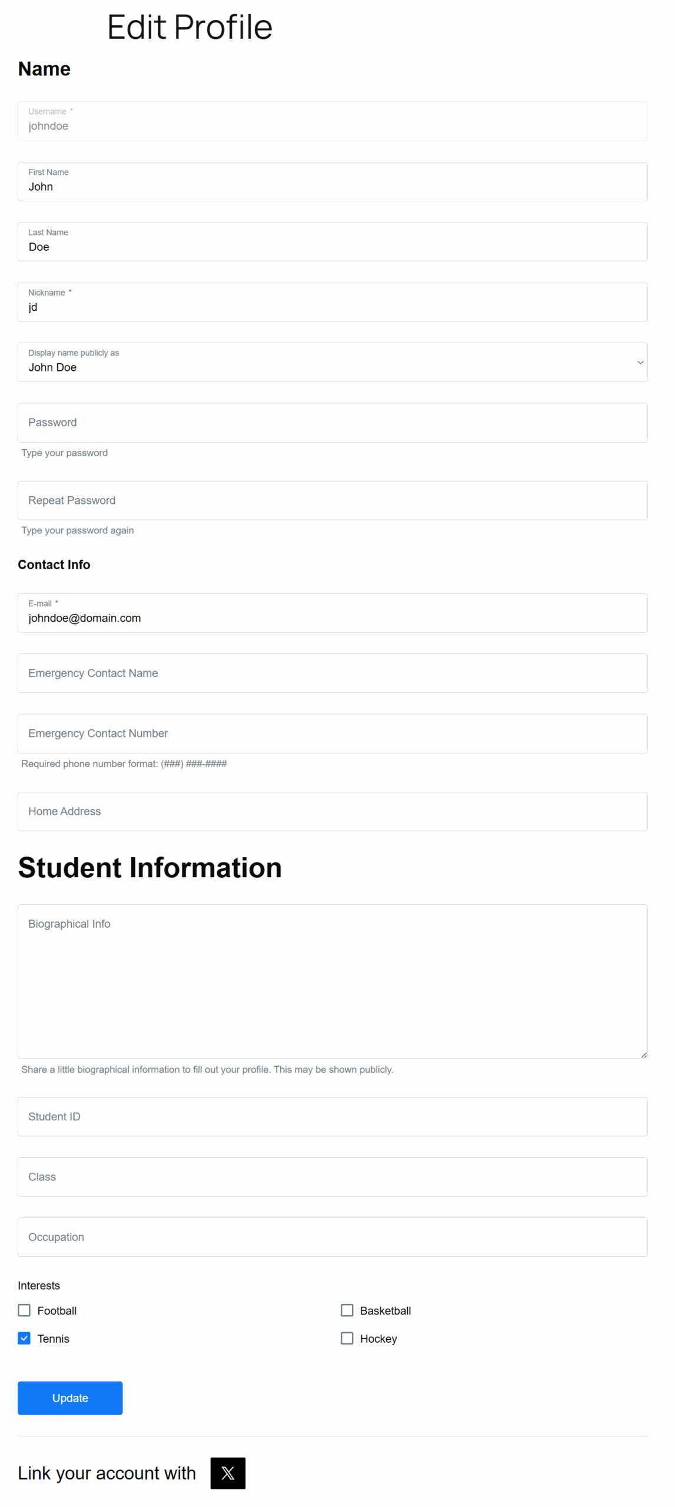Check the Football interest checkbox
The height and width of the screenshot is (1507, 675).
24,1309
